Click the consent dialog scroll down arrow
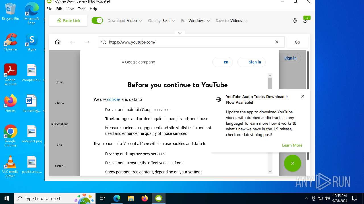 (x=270, y=171)
